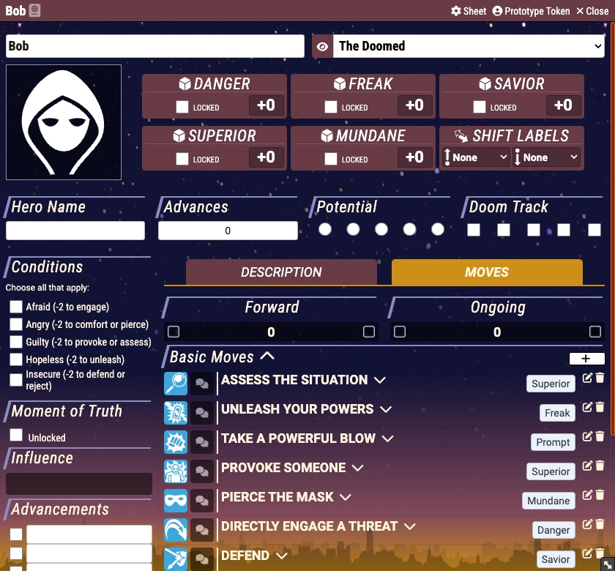The height and width of the screenshot is (571, 615).
Task: Add a new basic move with plus
Action: click(x=586, y=359)
